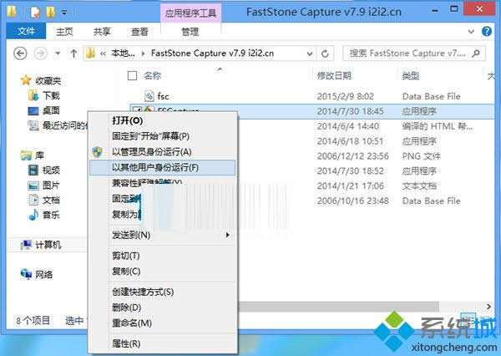Expand the 发送到(N) submenu arrow
501x356 pixels.
click(227, 235)
